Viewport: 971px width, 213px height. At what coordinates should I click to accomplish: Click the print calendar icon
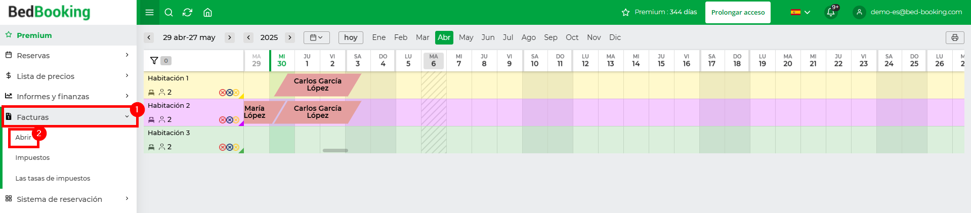tap(955, 37)
